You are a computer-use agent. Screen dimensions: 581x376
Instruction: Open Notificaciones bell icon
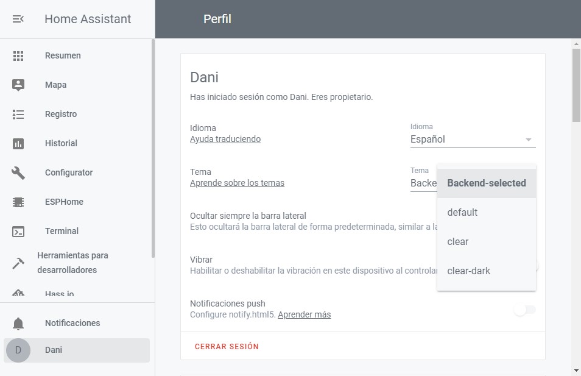18,323
